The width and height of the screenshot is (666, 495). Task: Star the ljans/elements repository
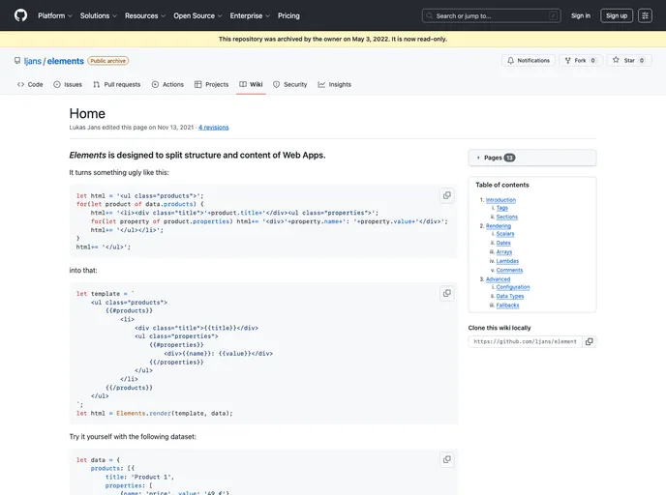(628, 60)
